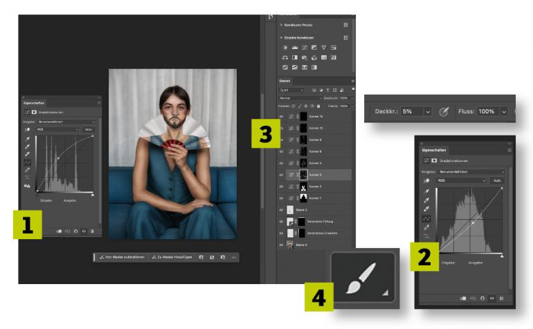Select on-image hand tool in small Eigenschaften panel
Screen dimensions: 533x329
(x=27, y=129)
